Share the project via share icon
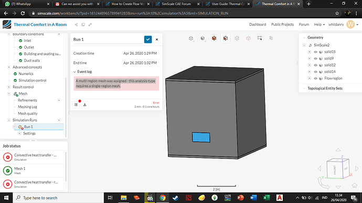 [x=76, y=25]
